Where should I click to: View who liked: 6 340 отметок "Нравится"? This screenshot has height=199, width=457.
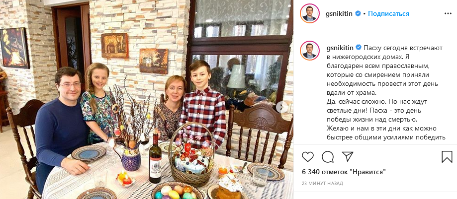coord(344,172)
